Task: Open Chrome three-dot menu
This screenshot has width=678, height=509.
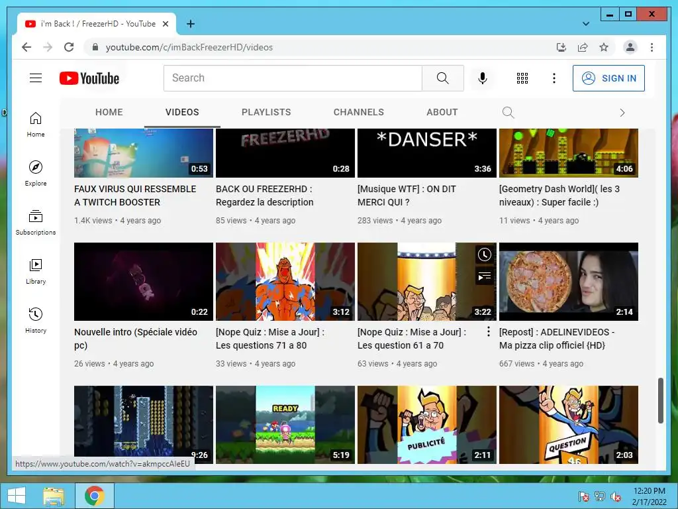Action: click(x=652, y=47)
